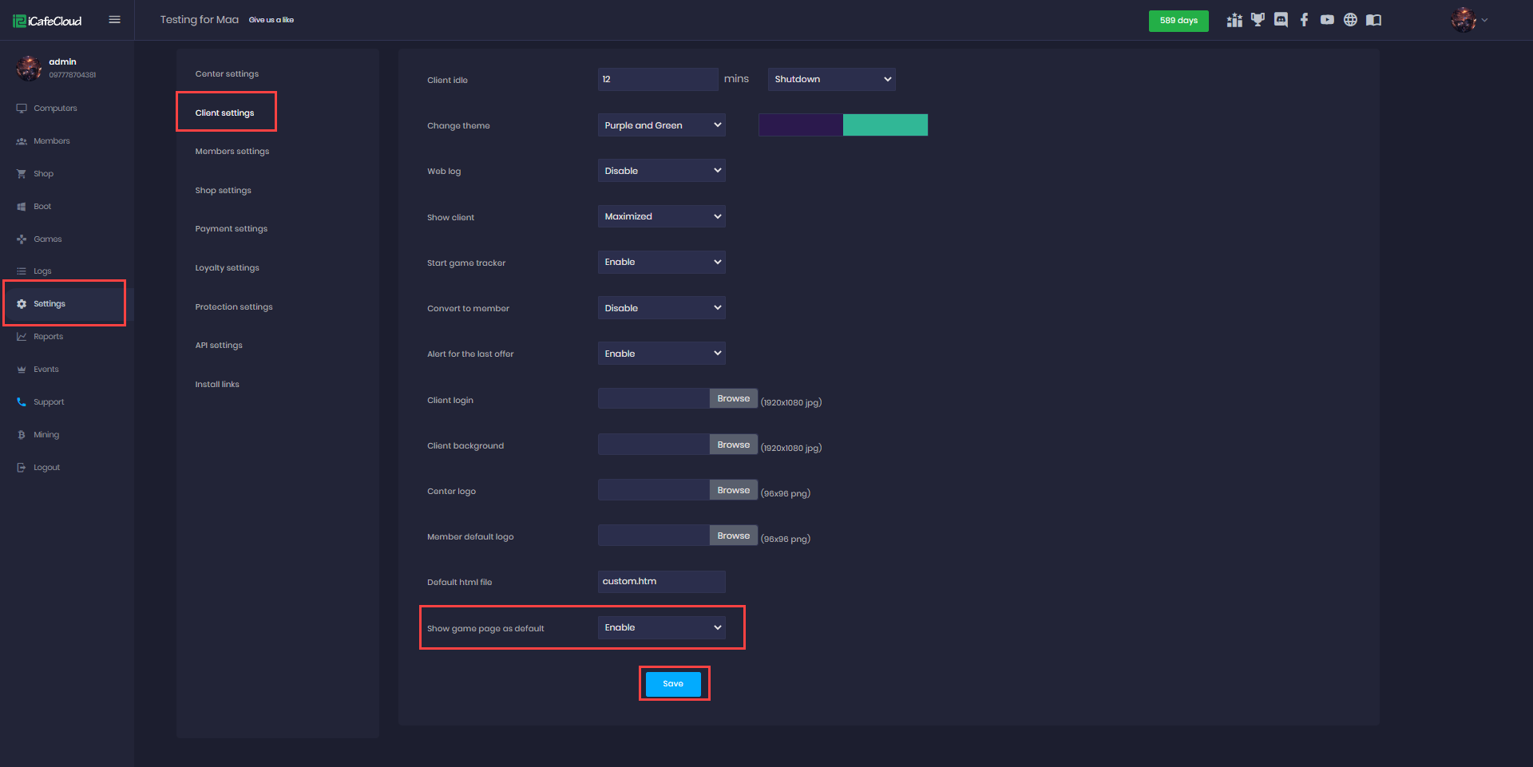The image size is (1533, 767).
Task: Expand Show game page as default dropdown
Action: pyautogui.click(x=661, y=628)
